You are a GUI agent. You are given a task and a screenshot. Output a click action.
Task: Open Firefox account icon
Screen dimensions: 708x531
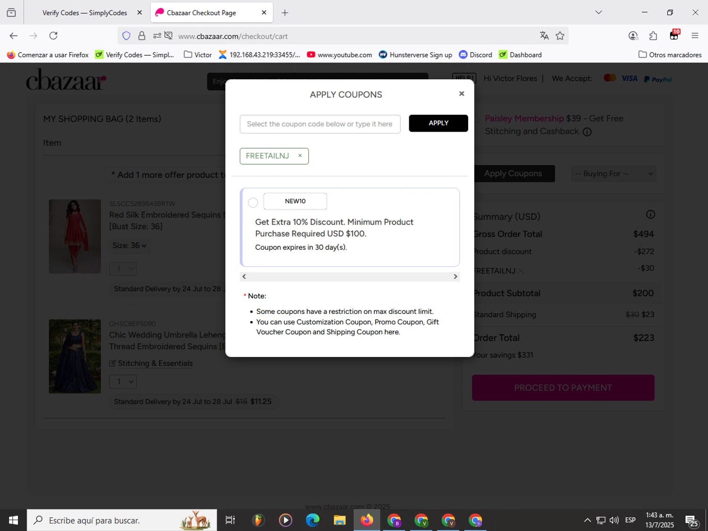tap(633, 36)
